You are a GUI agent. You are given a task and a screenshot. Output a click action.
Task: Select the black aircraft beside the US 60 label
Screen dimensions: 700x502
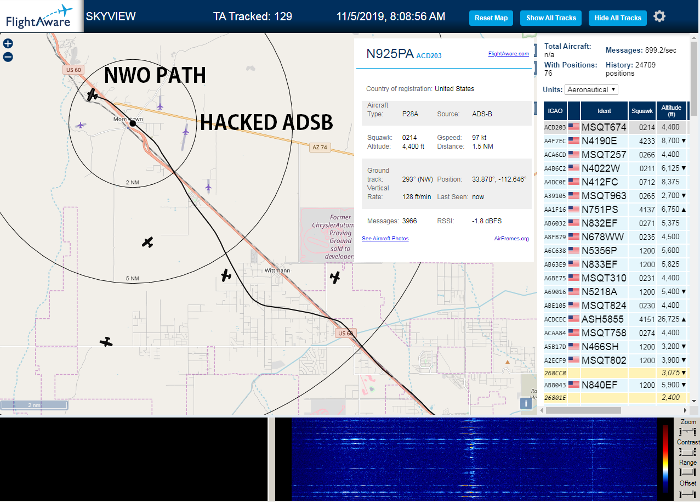[x=92, y=95]
